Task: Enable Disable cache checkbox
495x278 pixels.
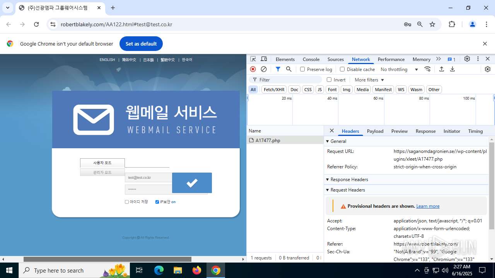Action: click(342, 69)
